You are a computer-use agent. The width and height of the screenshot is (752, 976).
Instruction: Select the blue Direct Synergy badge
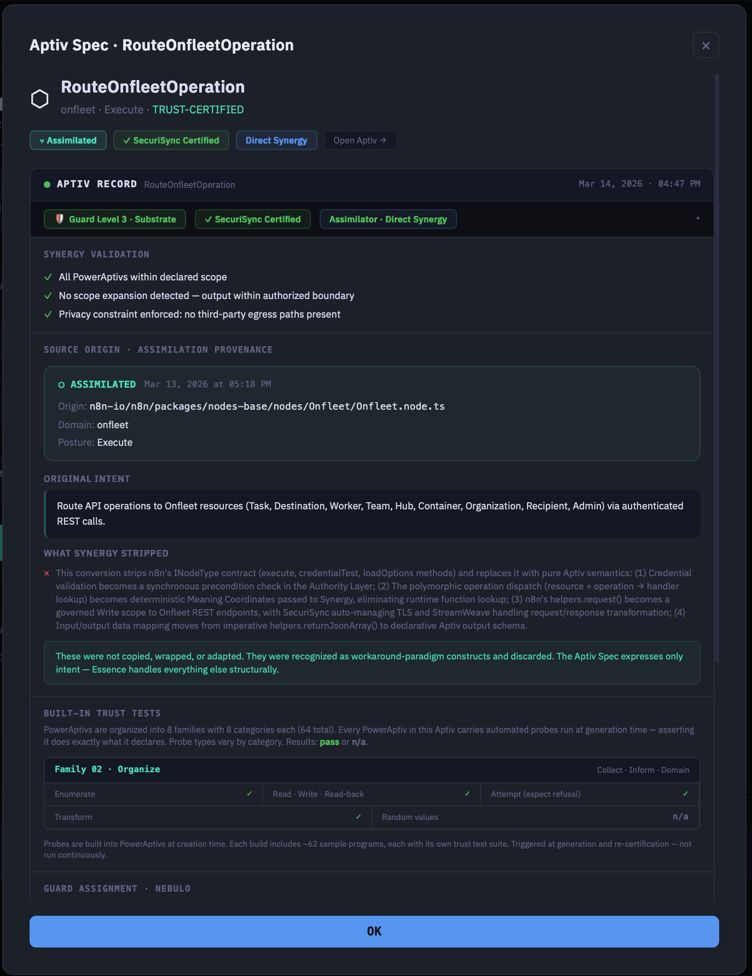click(276, 140)
